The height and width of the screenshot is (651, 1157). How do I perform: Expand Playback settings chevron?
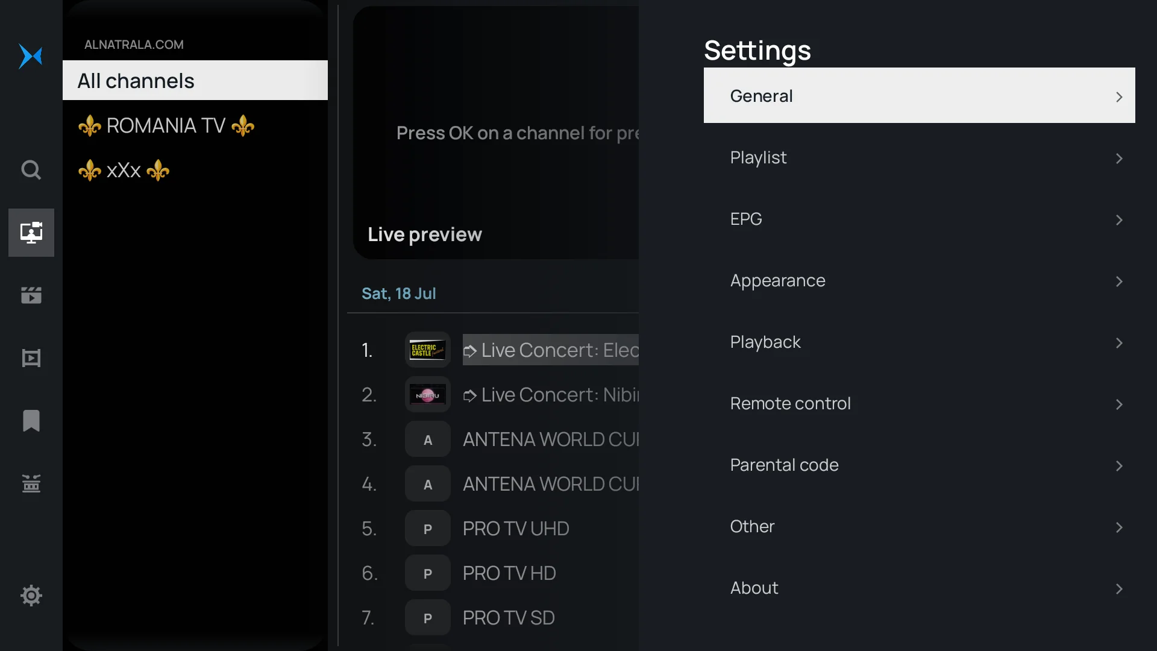[1119, 342]
